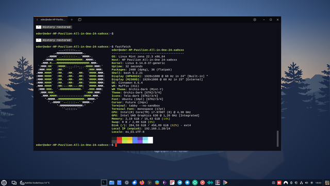The height and width of the screenshot is (186, 330).
Task: Launch Thunderbird from the taskbar
Action: [134, 182]
